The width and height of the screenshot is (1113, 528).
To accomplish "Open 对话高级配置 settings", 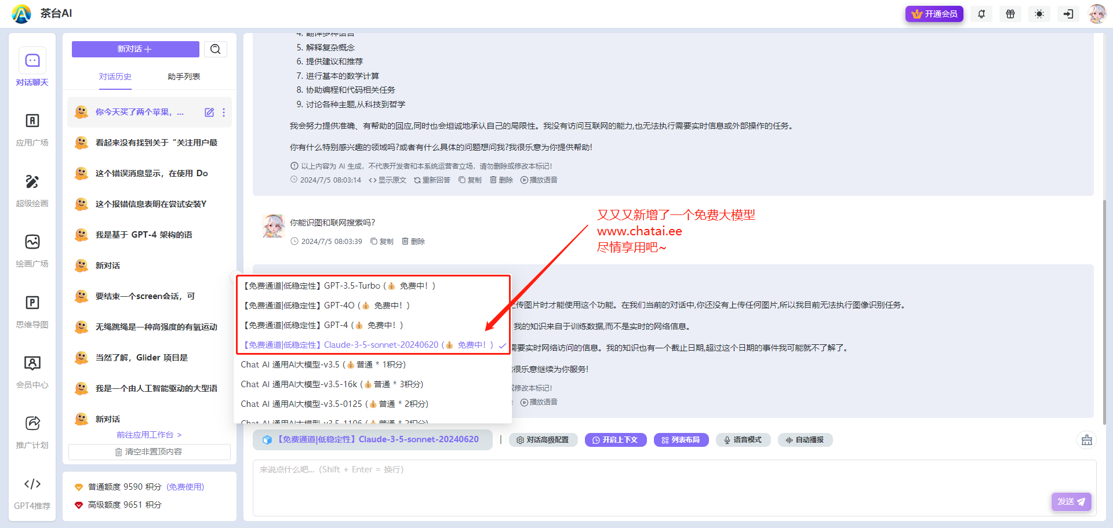I will (543, 440).
